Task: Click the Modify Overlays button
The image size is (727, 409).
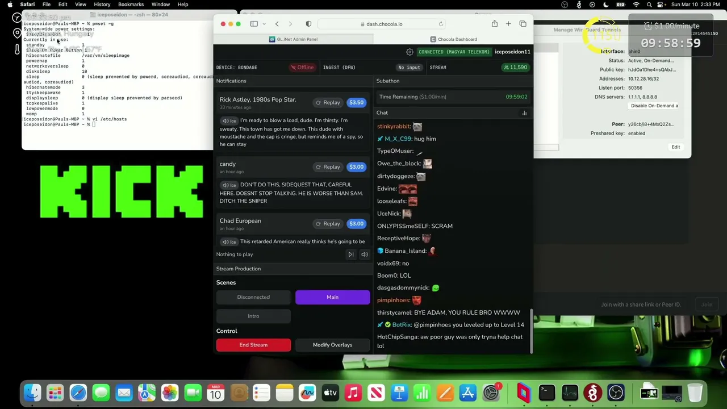Action: pyautogui.click(x=332, y=345)
